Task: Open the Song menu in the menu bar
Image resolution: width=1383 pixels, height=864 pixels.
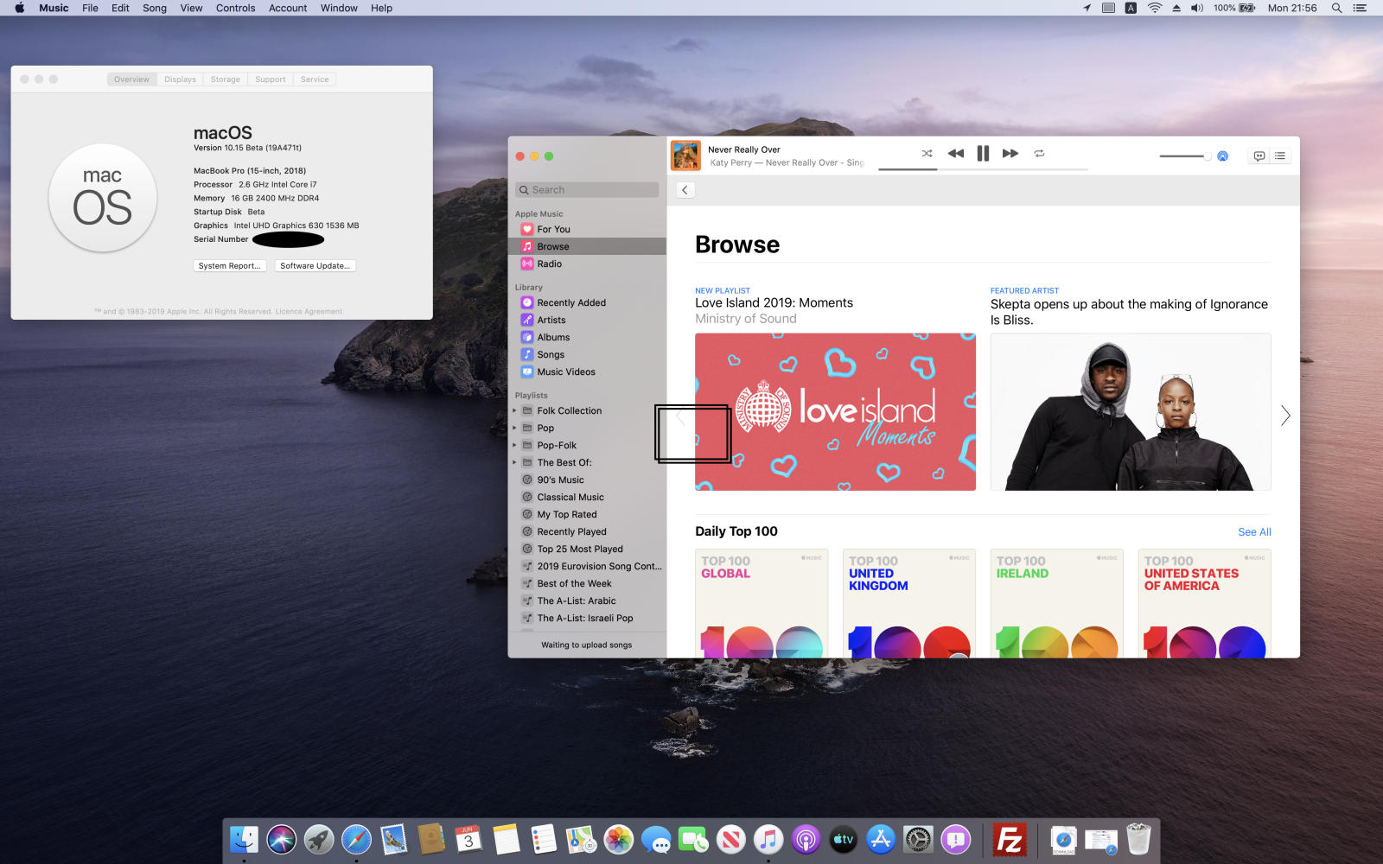Action: (155, 8)
